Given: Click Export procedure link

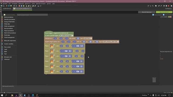Looking at the screenshot, I should [158, 15].
